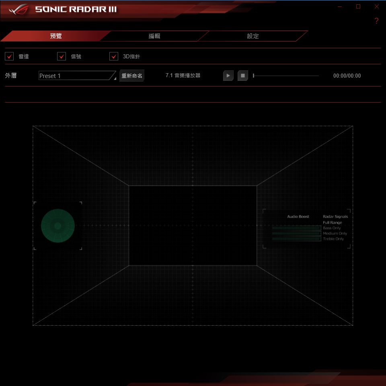This screenshot has height=386, width=386.
Task: Click the green radar circle overlay
Action: point(58,226)
